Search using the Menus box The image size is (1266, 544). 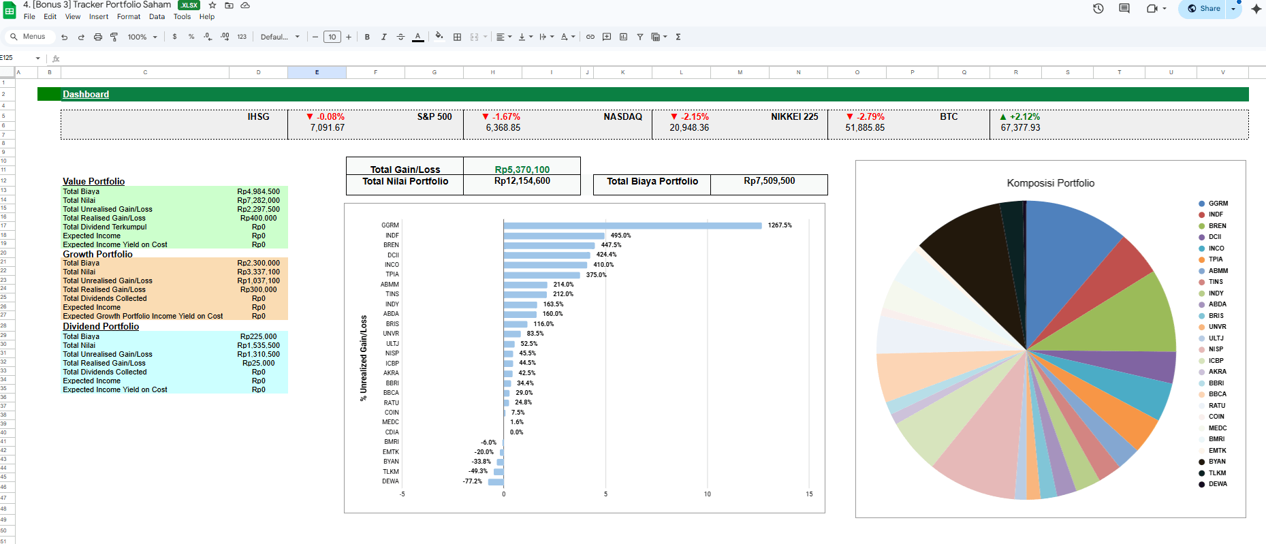[x=29, y=37]
